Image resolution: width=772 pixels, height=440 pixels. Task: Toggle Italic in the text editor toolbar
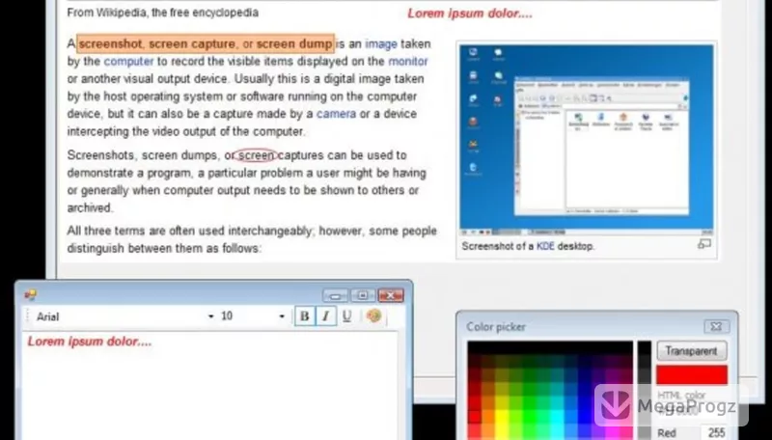coord(325,316)
